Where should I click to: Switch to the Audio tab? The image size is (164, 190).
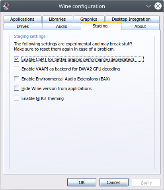coord(62,26)
